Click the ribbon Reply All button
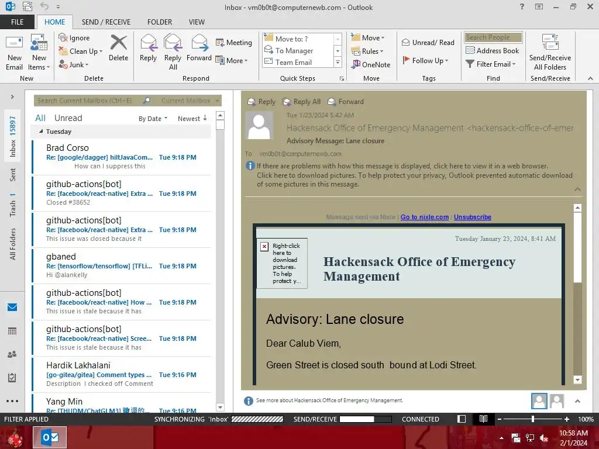Screen dimensions: 599x449 point(173,53)
